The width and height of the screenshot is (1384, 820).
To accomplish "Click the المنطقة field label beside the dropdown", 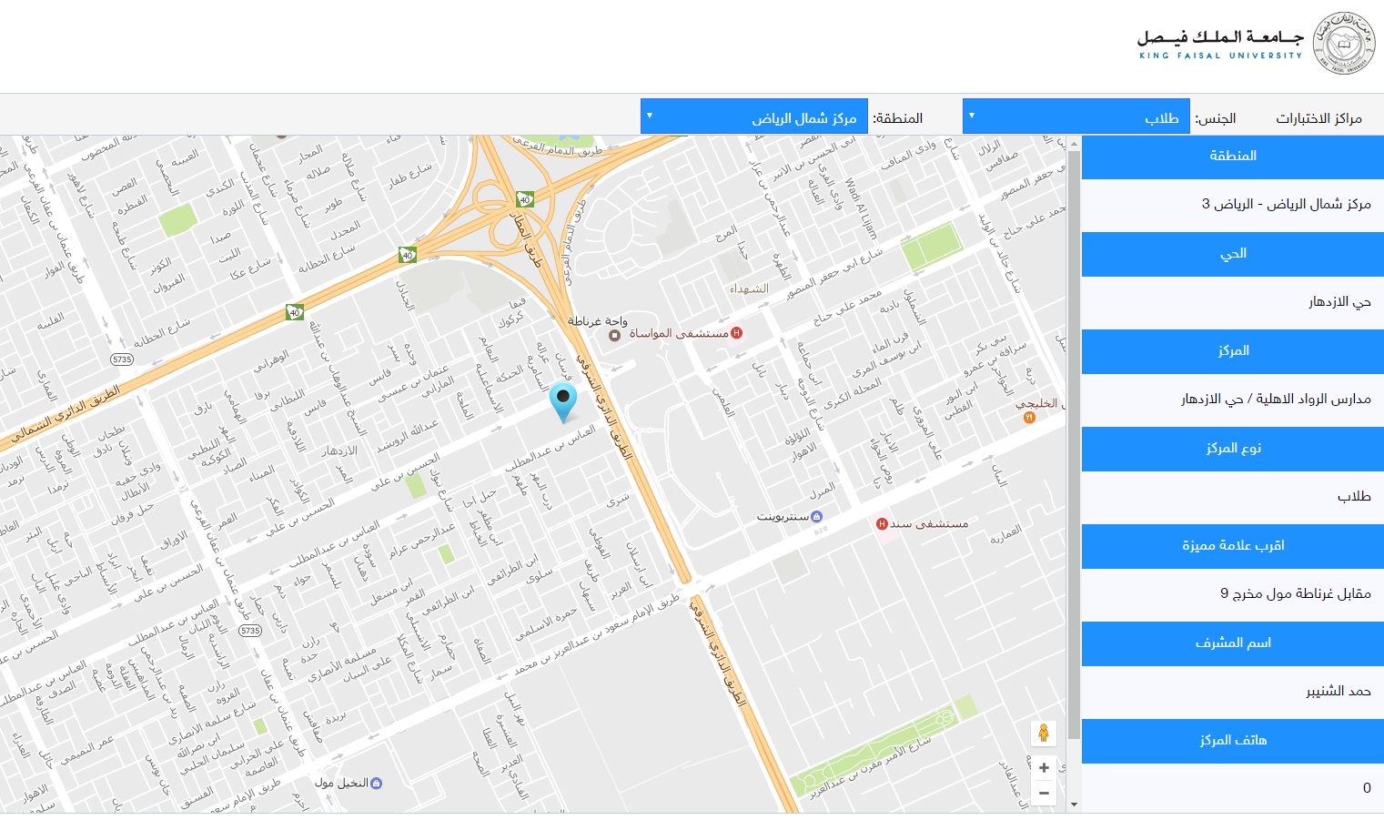I will (x=898, y=118).
